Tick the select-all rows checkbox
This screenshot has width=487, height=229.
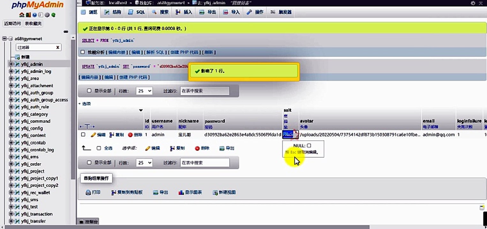(99, 148)
